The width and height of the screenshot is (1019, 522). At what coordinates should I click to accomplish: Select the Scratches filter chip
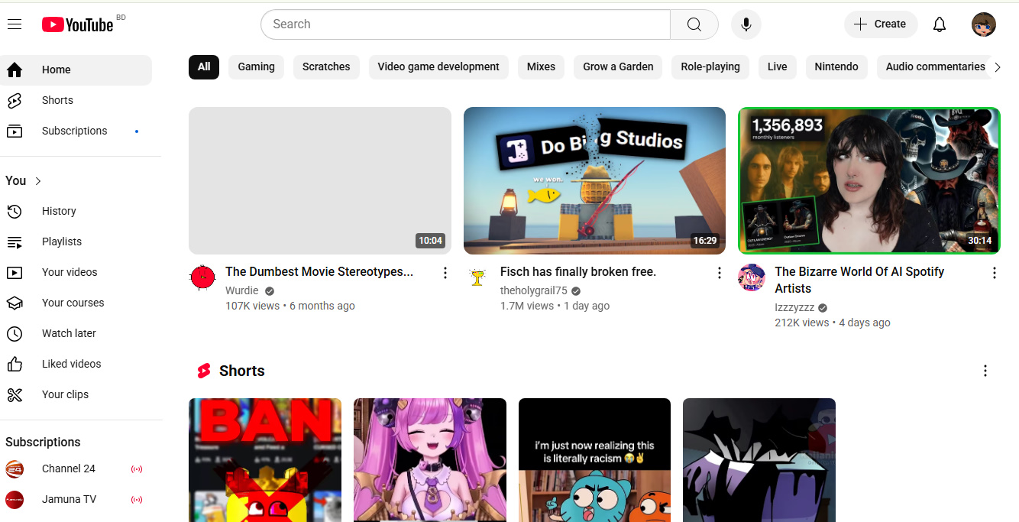[x=326, y=67]
